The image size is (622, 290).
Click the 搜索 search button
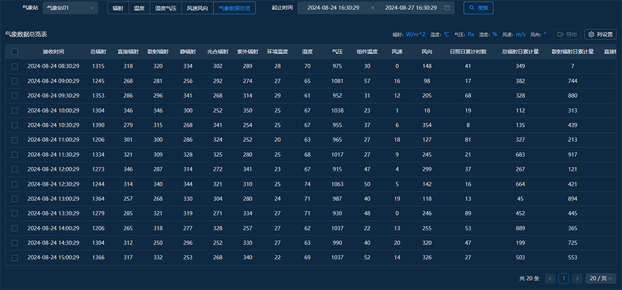(478, 8)
